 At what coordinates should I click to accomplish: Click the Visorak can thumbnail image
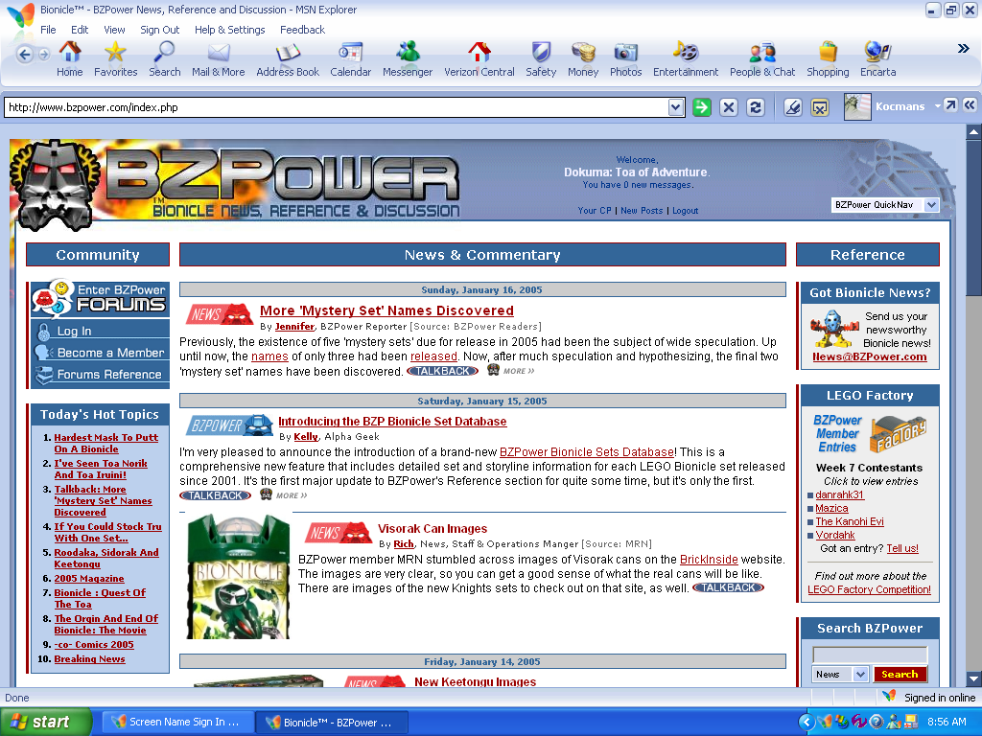[x=238, y=576]
